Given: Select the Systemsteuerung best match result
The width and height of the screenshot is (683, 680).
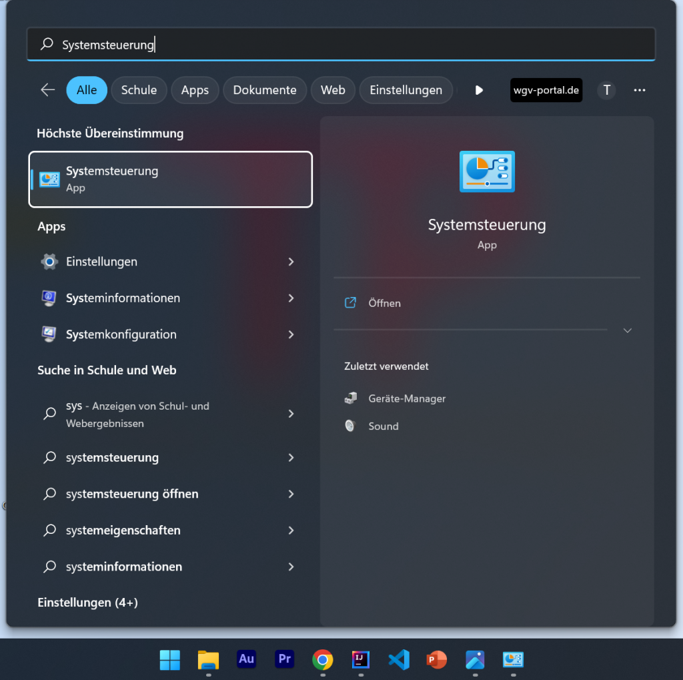Looking at the screenshot, I should tap(171, 179).
